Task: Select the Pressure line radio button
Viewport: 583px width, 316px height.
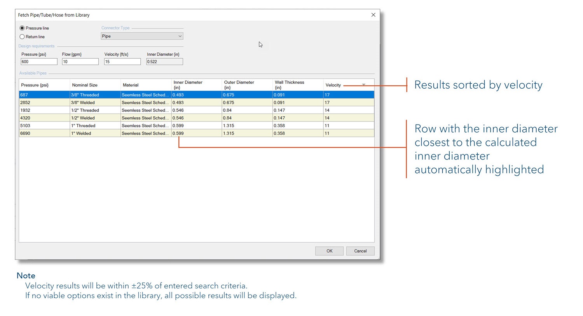Action: [x=22, y=28]
